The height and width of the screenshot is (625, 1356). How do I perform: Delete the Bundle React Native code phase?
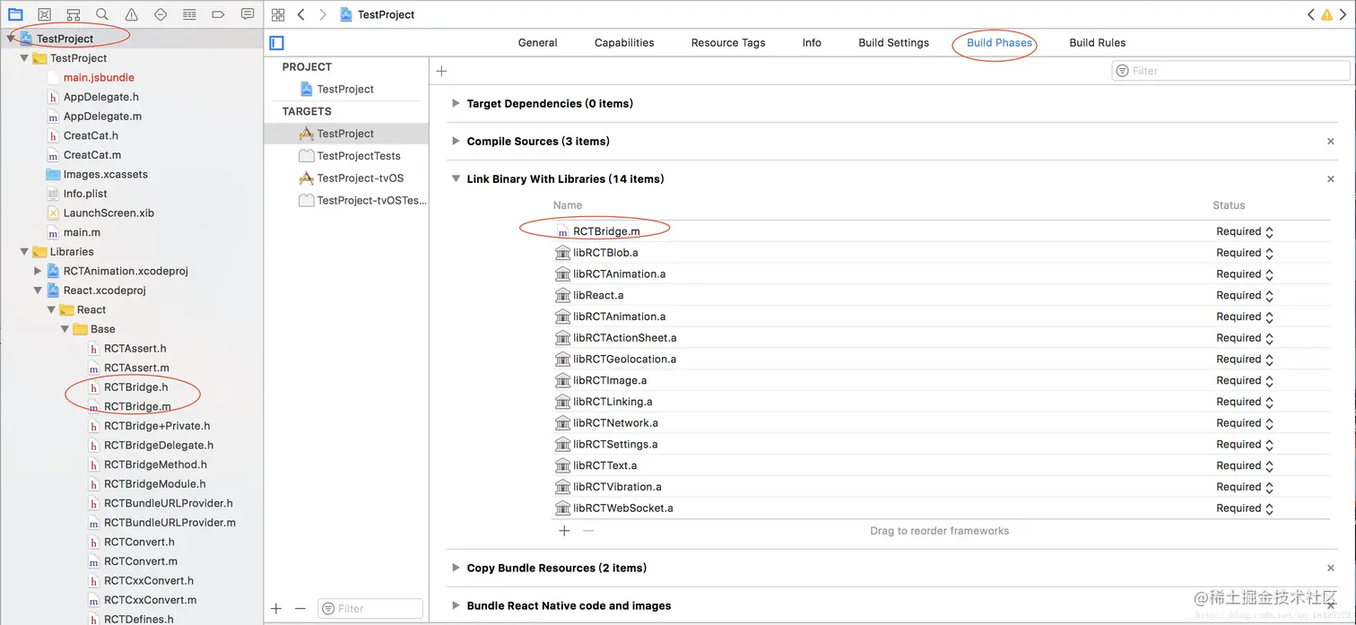pyautogui.click(x=1331, y=606)
